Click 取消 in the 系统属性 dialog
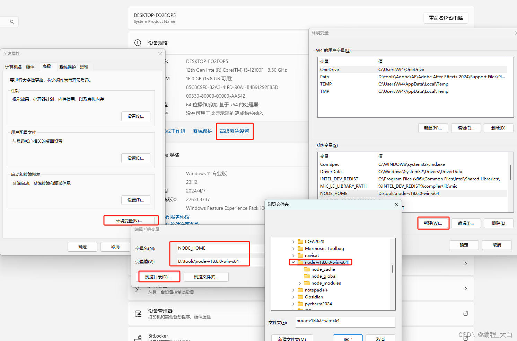Image resolution: width=517 pixels, height=341 pixels. point(115,247)
